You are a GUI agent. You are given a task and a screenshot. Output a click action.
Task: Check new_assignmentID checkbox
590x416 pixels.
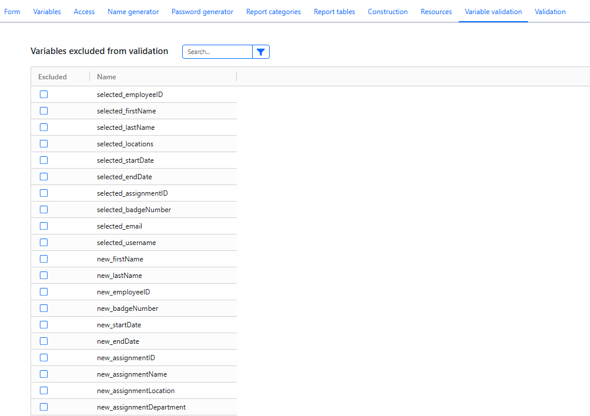[x=43, y=358]
